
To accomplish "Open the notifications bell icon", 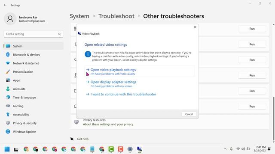I will (269, 149).
